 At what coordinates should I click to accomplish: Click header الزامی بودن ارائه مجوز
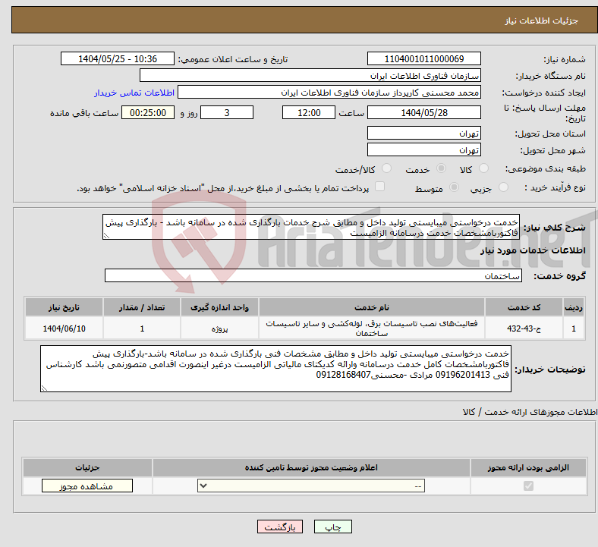(x=528, y=467)
